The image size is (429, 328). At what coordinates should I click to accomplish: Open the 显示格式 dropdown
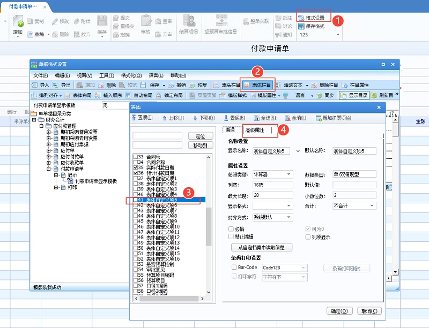(x=289, y=205)
